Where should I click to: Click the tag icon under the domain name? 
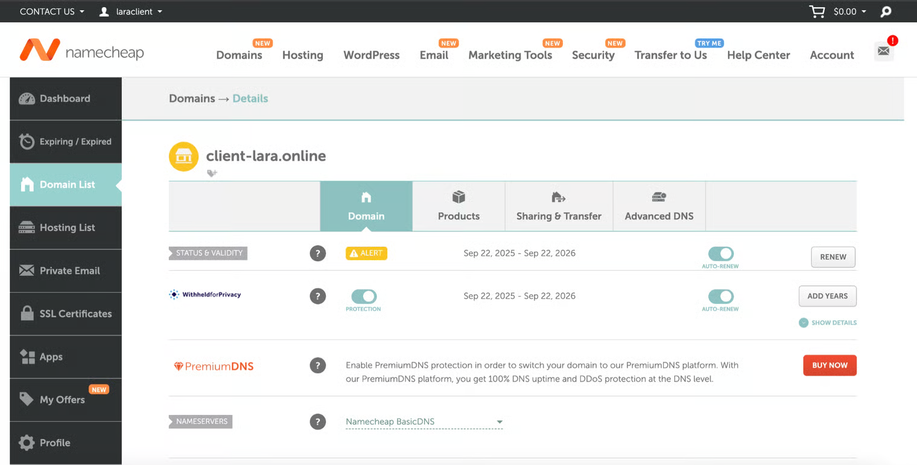(x=212, y=173)
